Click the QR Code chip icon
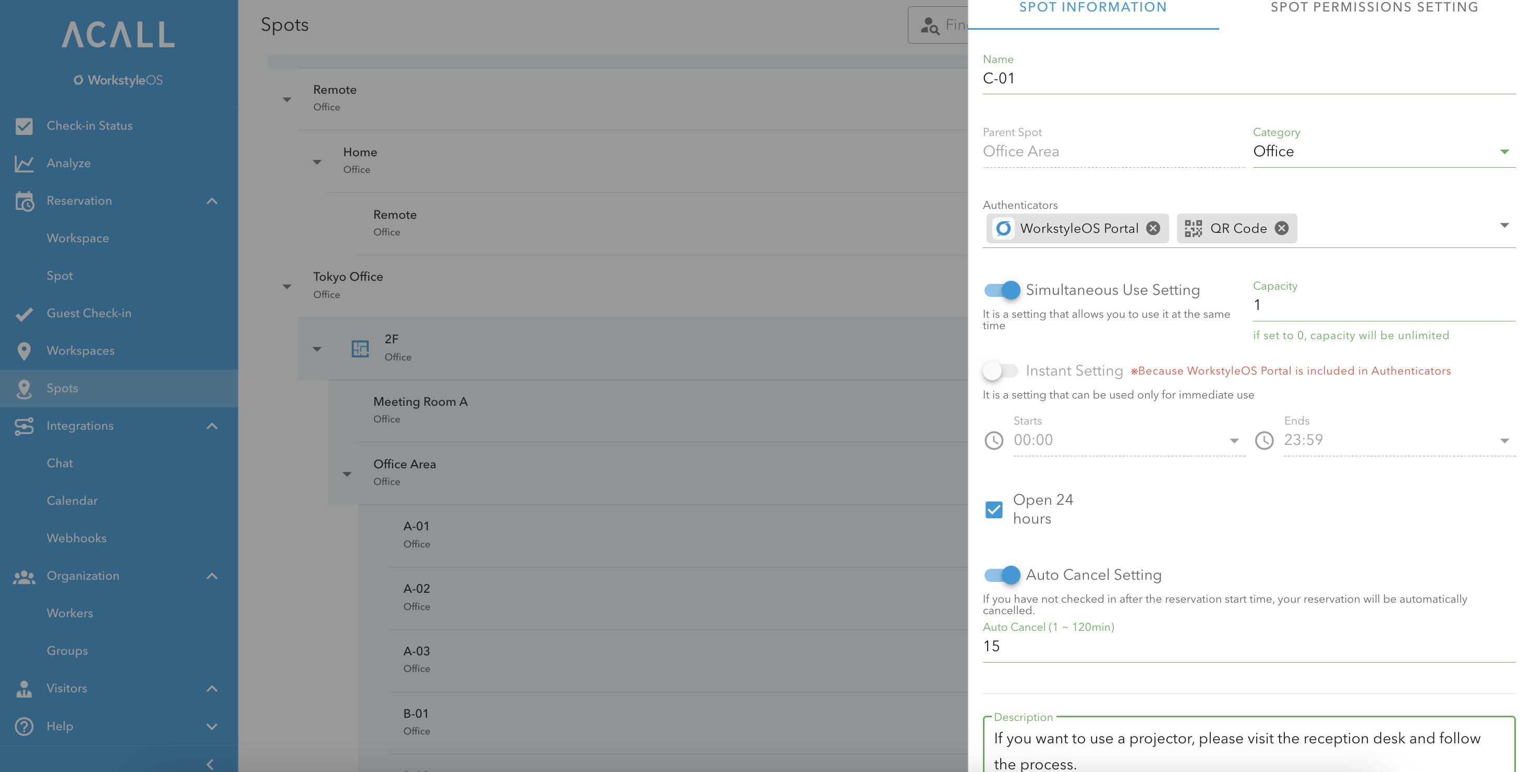The image size is (1531, 772). point(1193,229)
